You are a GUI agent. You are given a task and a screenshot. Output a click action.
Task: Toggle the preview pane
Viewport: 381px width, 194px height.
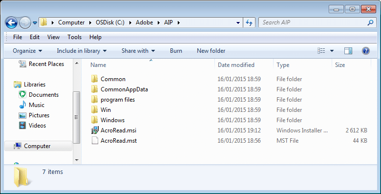(348, 50)
